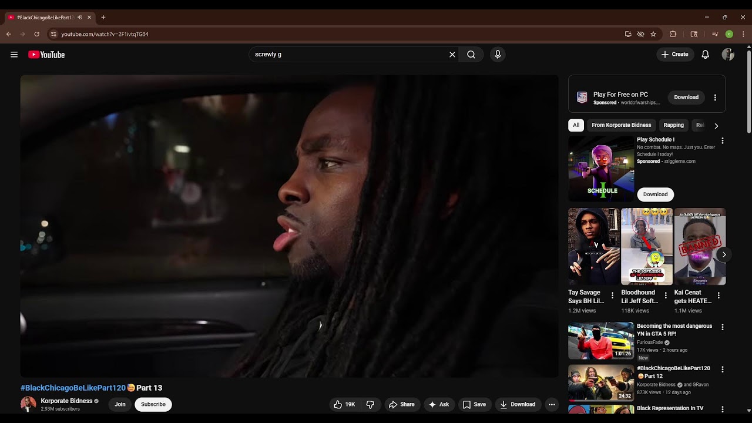Screen dimensions: 752x423
Task: Open options for Bloodhound Lil Jeff short
Action: click(666, 296)
